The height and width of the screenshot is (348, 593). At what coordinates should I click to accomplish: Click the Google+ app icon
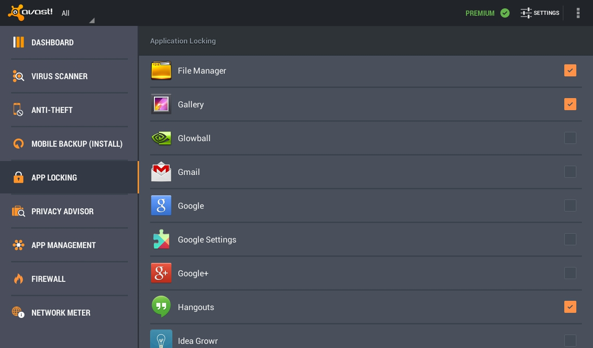click(161, 273)
